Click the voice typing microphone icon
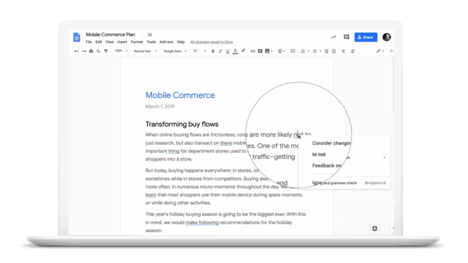 coord(353,51)
